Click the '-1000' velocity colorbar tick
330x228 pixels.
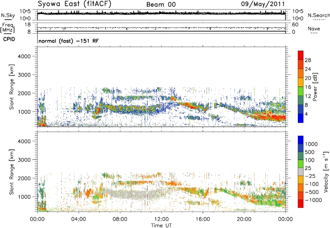pyautogui.click(x=313, y=200)
